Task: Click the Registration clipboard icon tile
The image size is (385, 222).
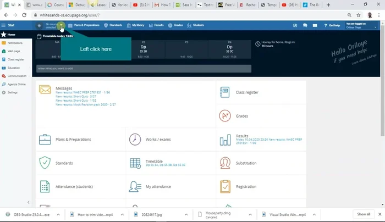Action: point(224,187)
